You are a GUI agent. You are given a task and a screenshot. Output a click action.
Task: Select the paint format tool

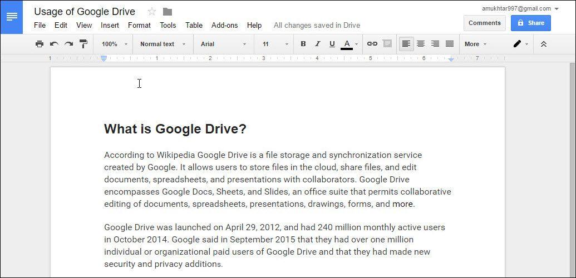tap(83, 44)
